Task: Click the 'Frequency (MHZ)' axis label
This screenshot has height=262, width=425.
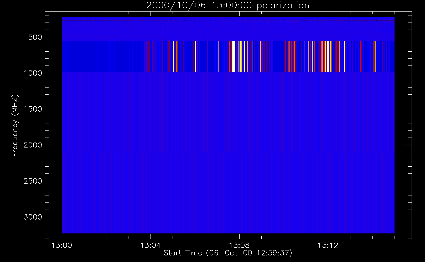Action: click(x=15, y=126)
